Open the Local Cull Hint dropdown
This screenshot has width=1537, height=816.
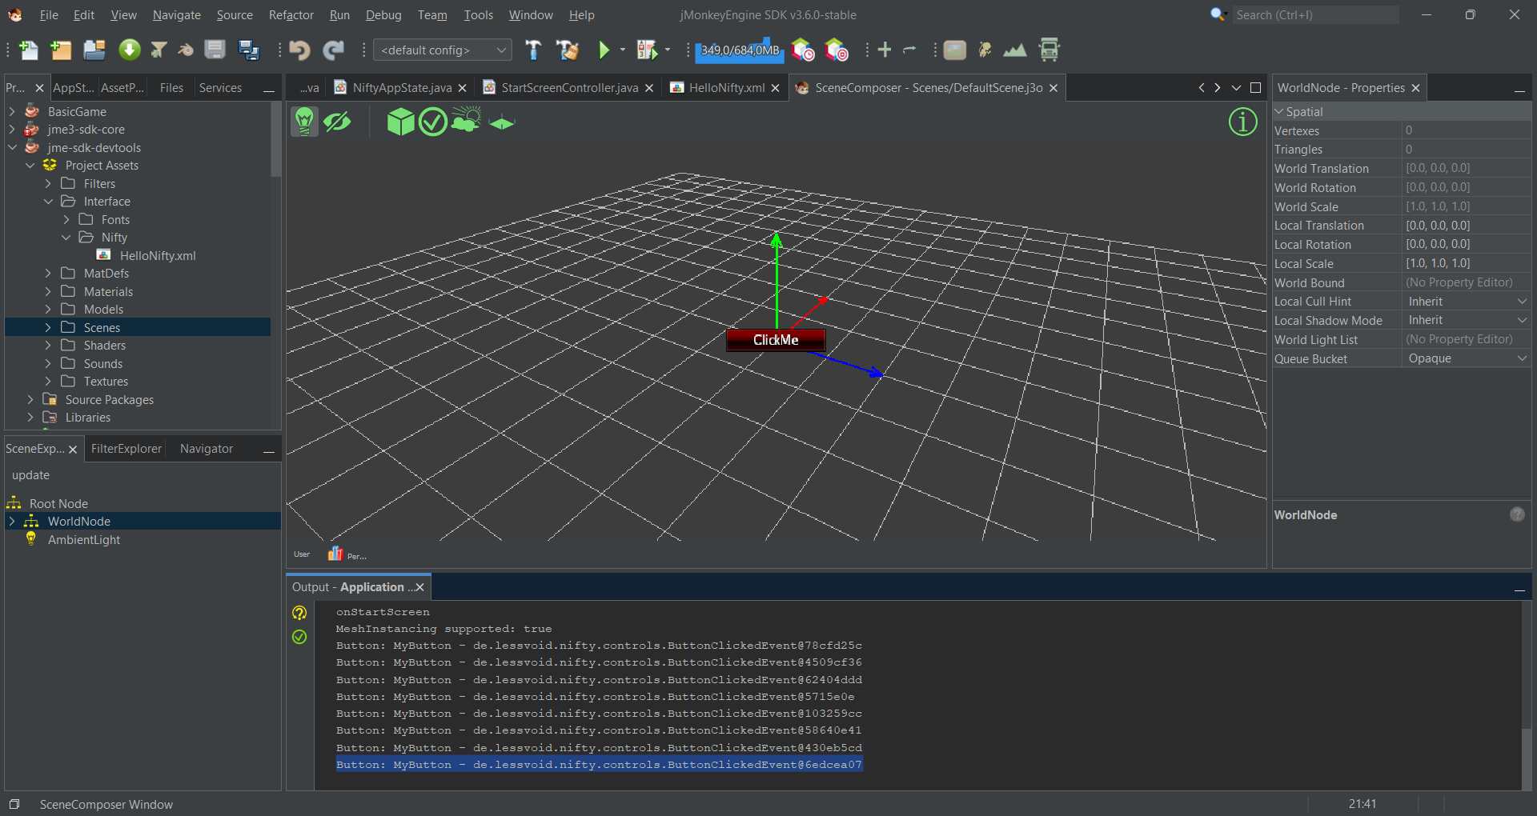coord(1467,302)
